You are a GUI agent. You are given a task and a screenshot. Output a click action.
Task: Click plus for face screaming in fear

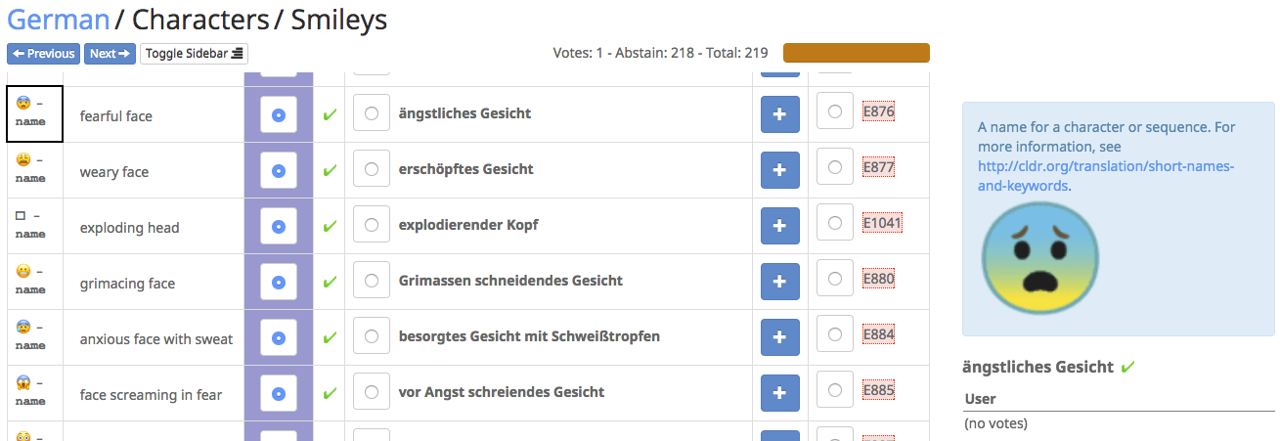pos(779,393)
